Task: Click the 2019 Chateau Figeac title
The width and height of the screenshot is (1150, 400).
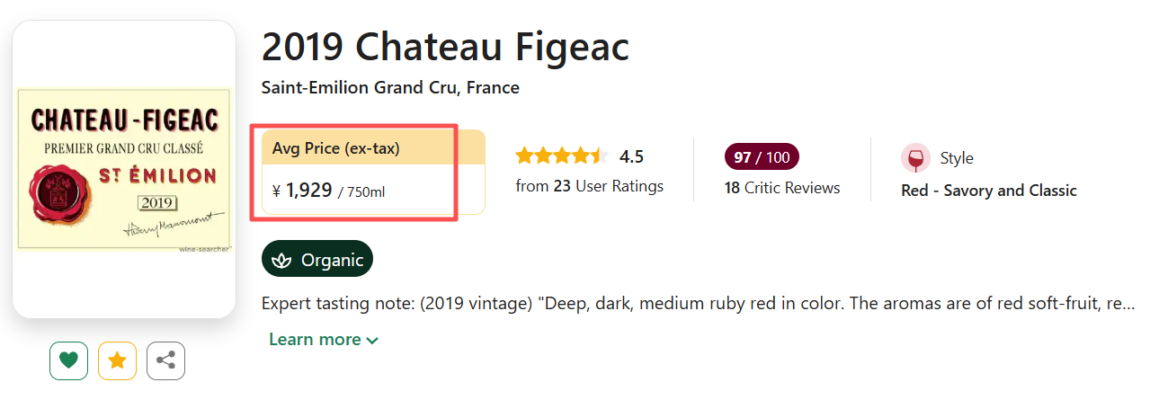Action: coord(445,47)
